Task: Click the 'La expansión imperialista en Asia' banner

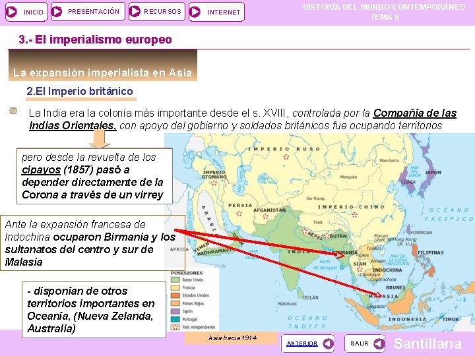Action: 103,65
